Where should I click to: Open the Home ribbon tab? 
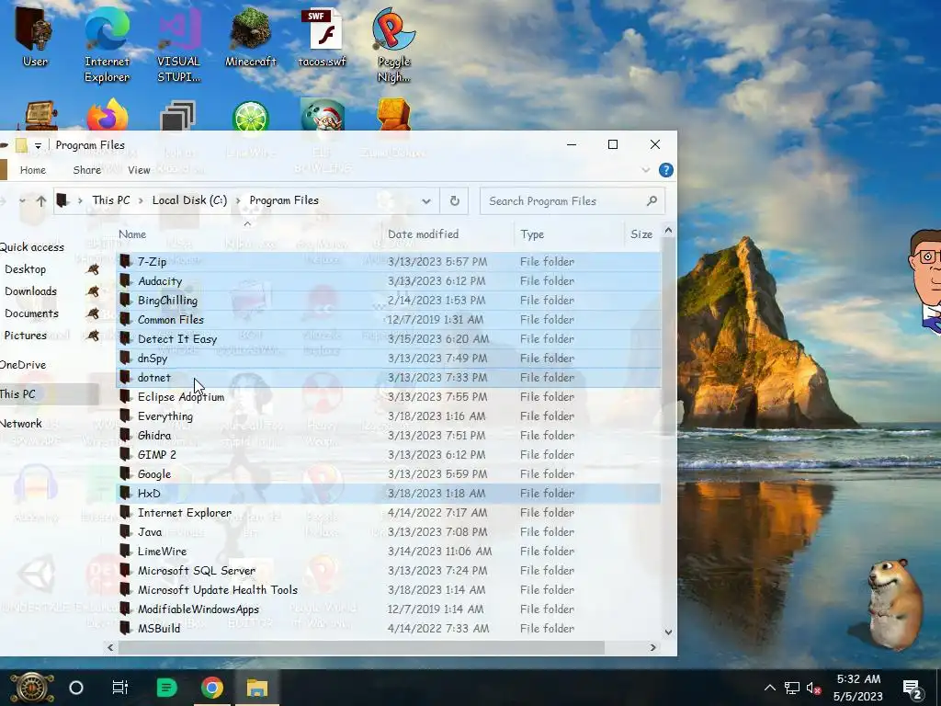click(x=33, y=170)
